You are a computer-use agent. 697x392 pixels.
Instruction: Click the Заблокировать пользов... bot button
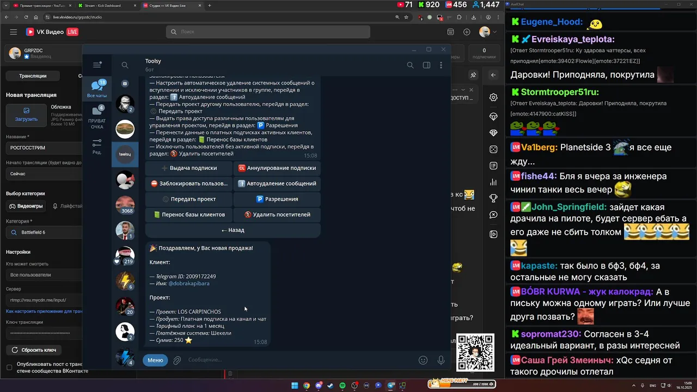[189, 183]
